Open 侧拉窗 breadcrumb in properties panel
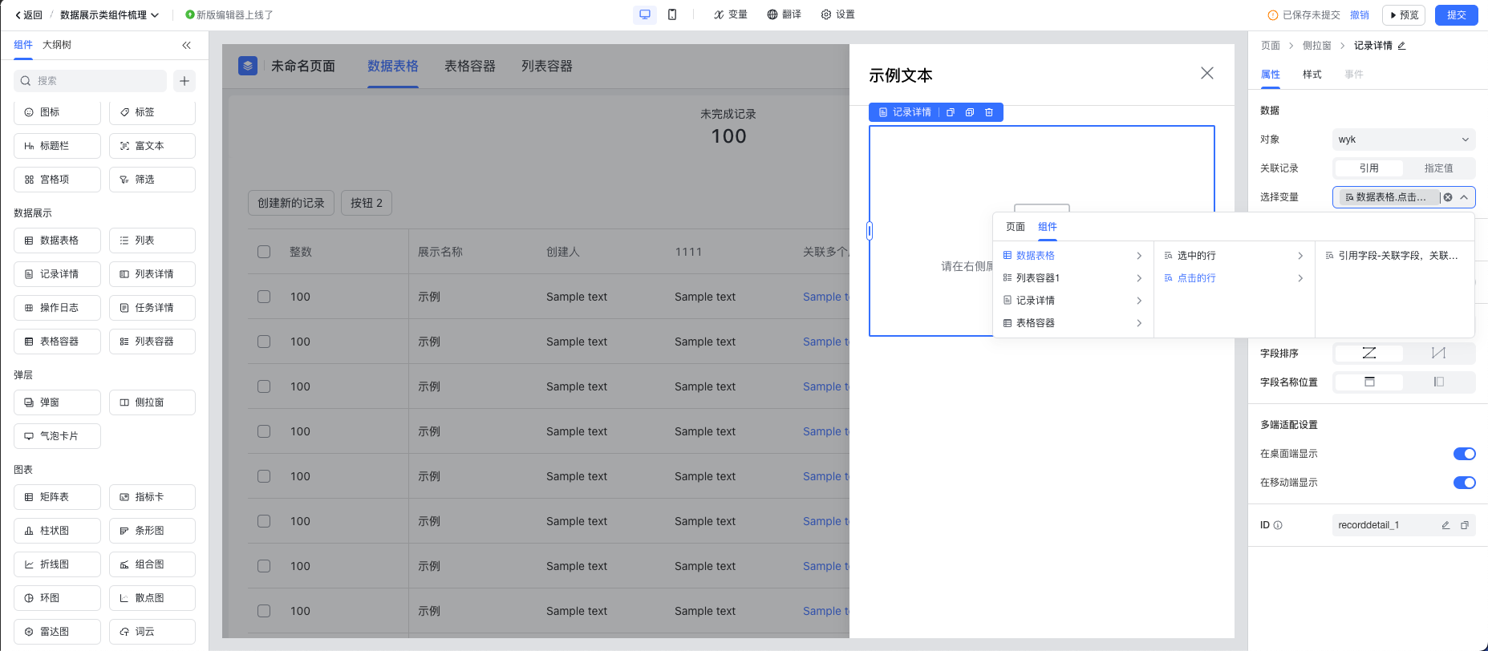The image size is (1488, 651). (x=1317, y=46)
